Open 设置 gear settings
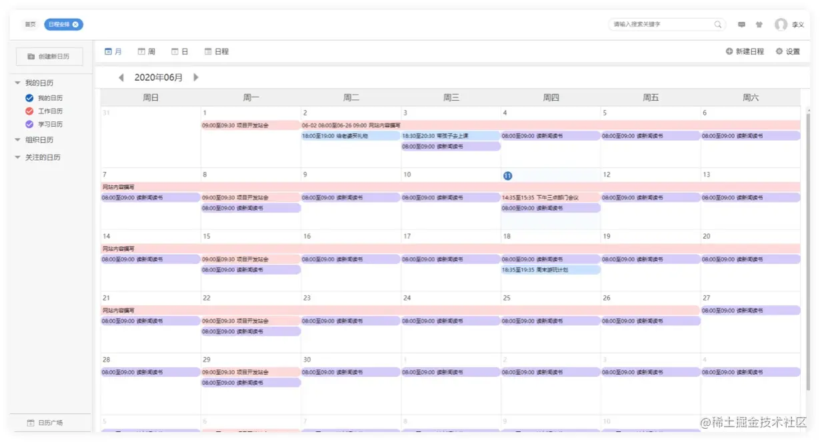This screenshot has height=442, width=820. pyautogui.click(x=787, y=51)
